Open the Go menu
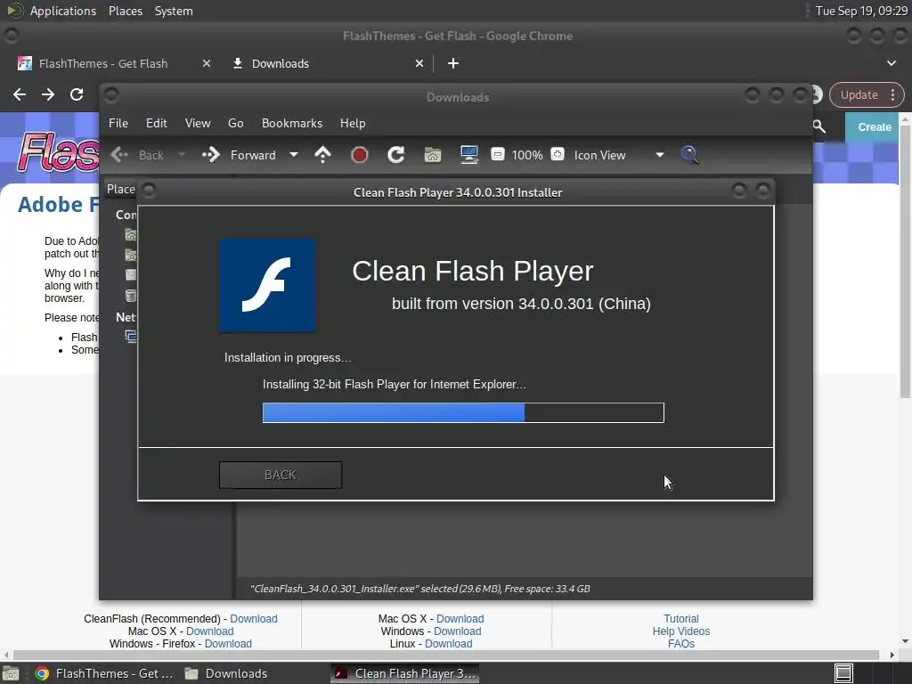This screenshot has width=912, height=684. tap(235, 123)
